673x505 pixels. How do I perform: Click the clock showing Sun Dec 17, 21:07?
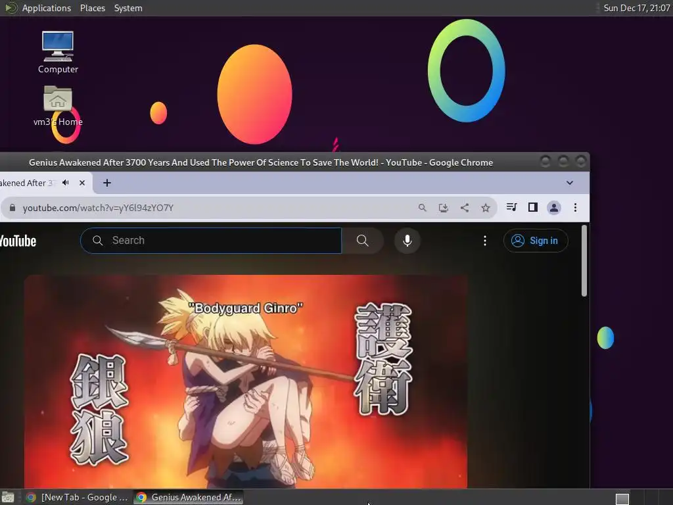click(636, 8)
